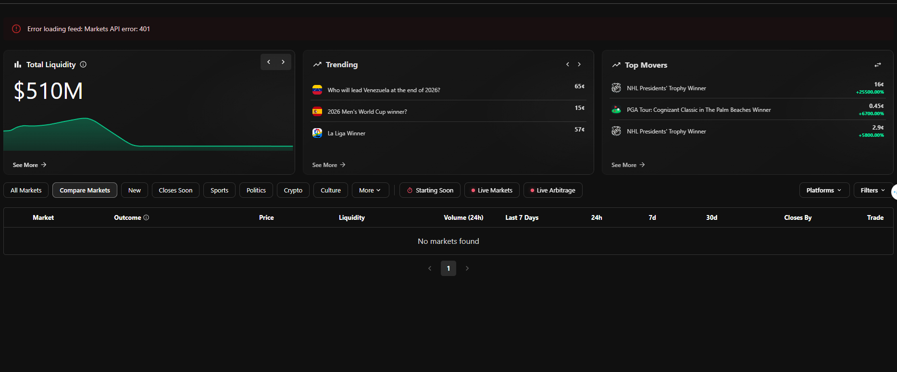The width and height of the screenshot is (897, 372).
Task: Click the error alert icon in banner
Action: point(16,29)
